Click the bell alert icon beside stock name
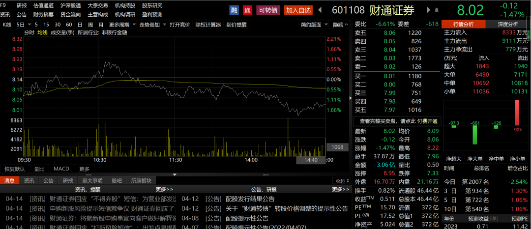 [437, 10]
